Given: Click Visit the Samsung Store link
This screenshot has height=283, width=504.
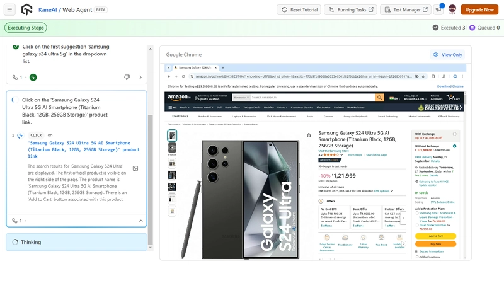Looking at the screenshot, I should pyautogui.click(x=333, y=151).
